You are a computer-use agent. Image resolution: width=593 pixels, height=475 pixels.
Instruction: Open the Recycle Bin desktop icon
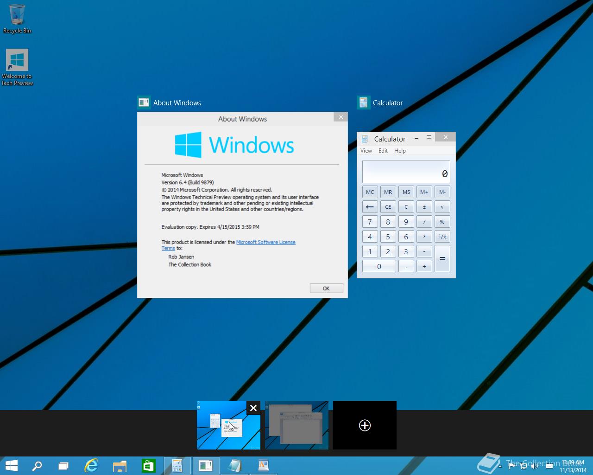(17, 19)
